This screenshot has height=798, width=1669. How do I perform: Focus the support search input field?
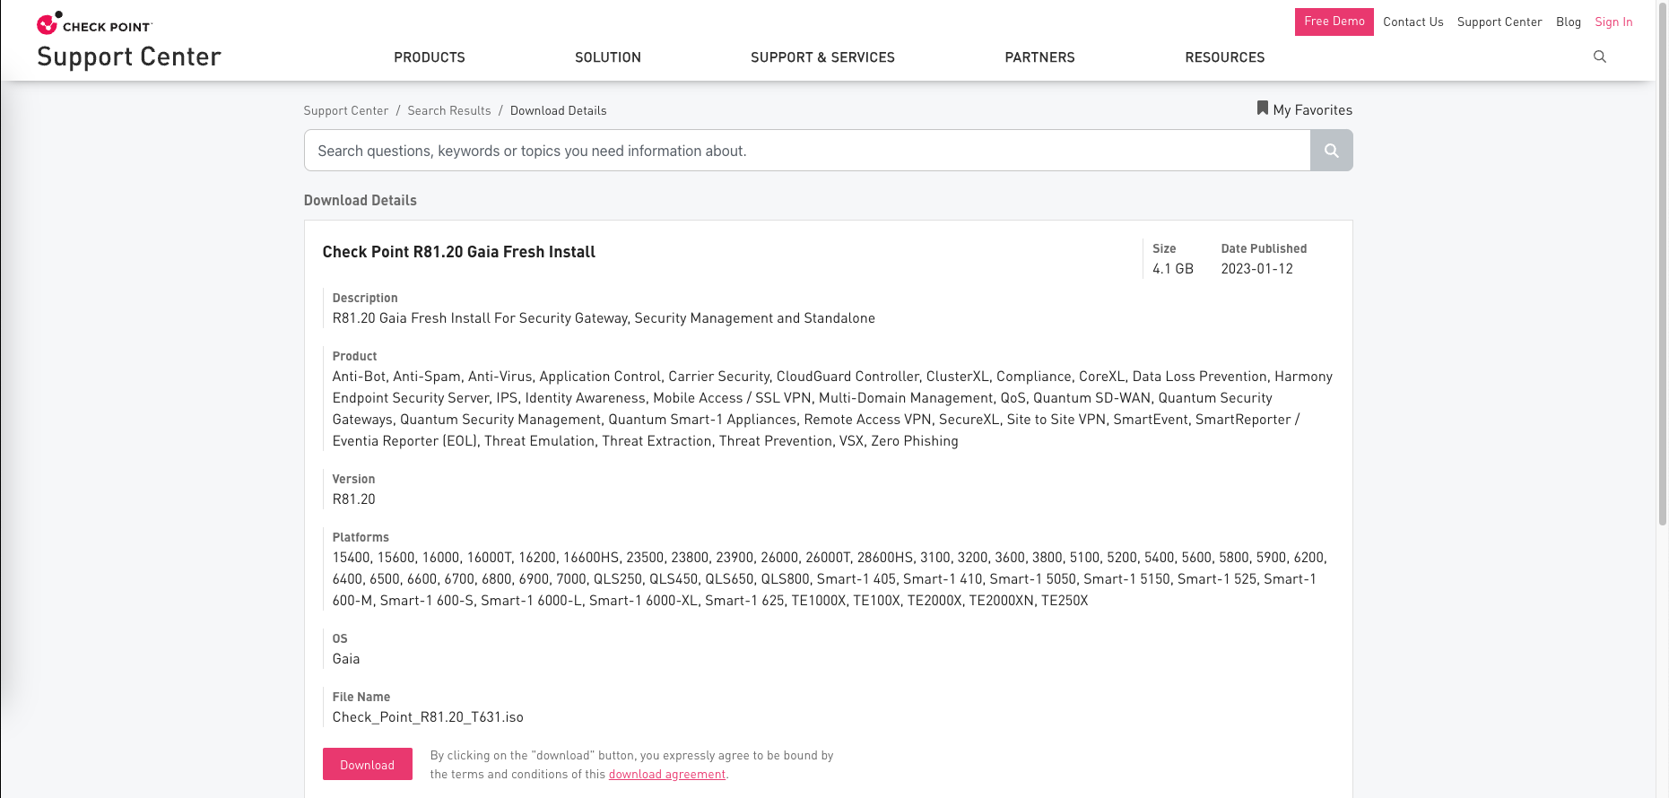pos(807,151)
